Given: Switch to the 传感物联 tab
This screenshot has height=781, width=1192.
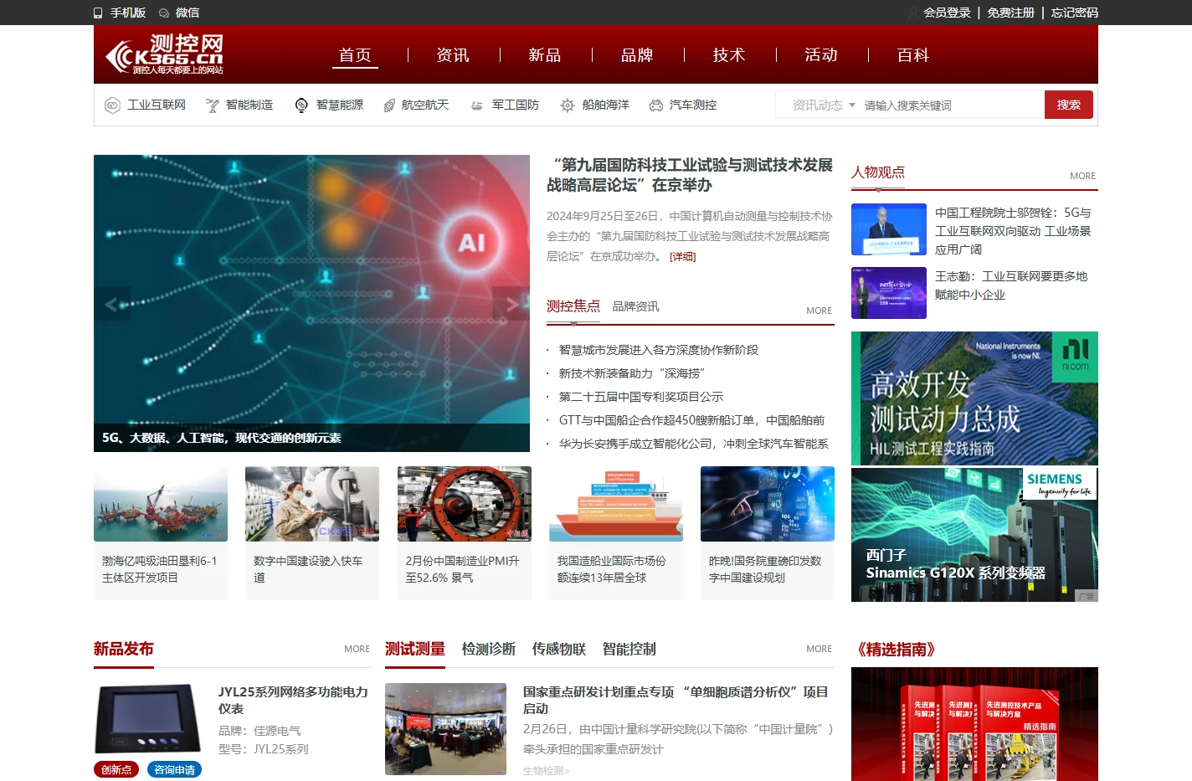Looking at the screenshot, I should point(559,649).
